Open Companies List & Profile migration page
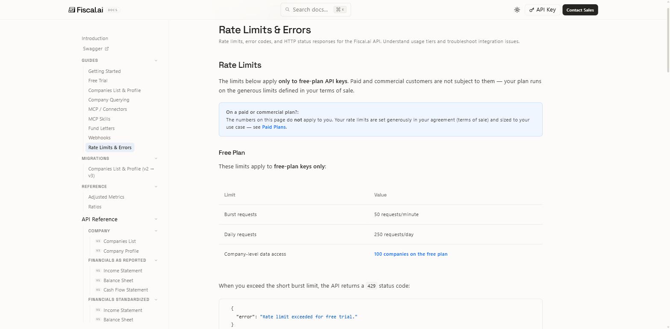Image resolution: width=670 pixels, height=329 pixels. (121, 172)
